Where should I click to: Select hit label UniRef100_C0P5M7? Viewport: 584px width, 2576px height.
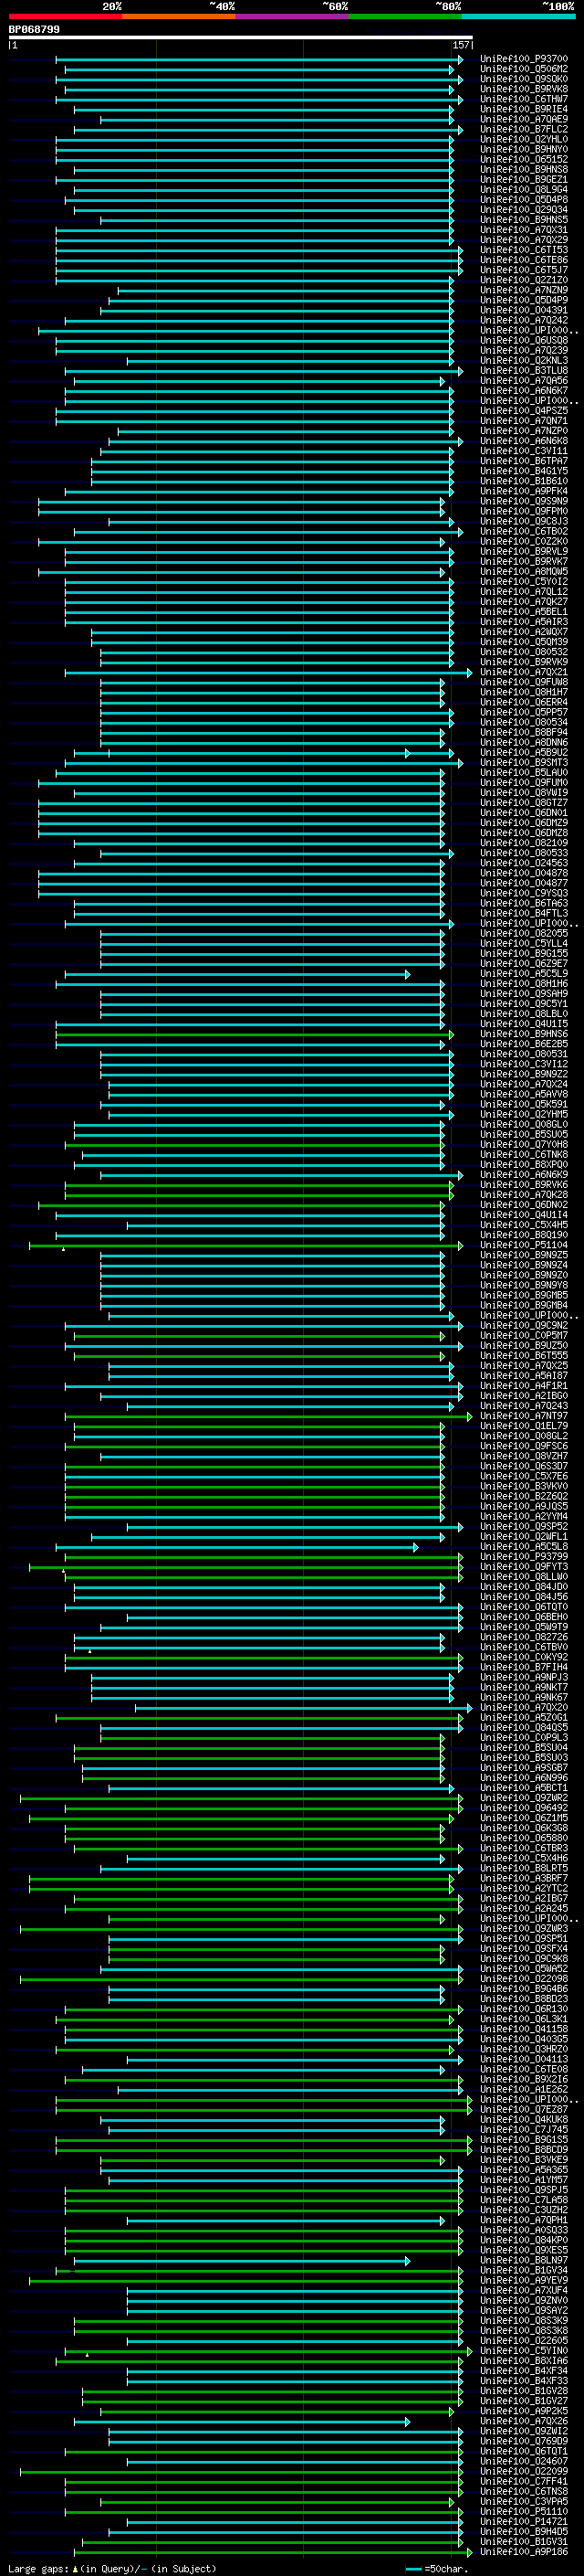click(523, 1335)
